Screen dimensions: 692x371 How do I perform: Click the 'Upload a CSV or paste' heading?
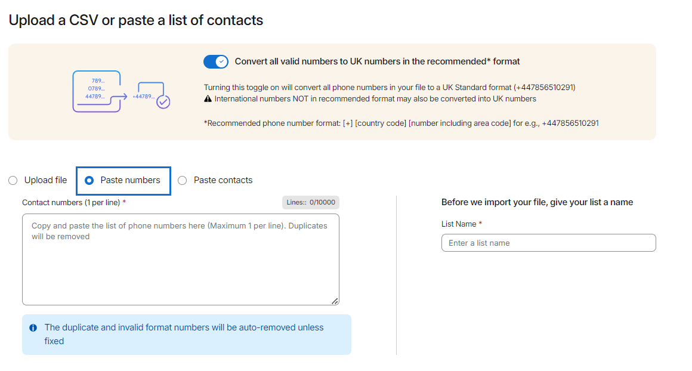(x=135, y=20)
